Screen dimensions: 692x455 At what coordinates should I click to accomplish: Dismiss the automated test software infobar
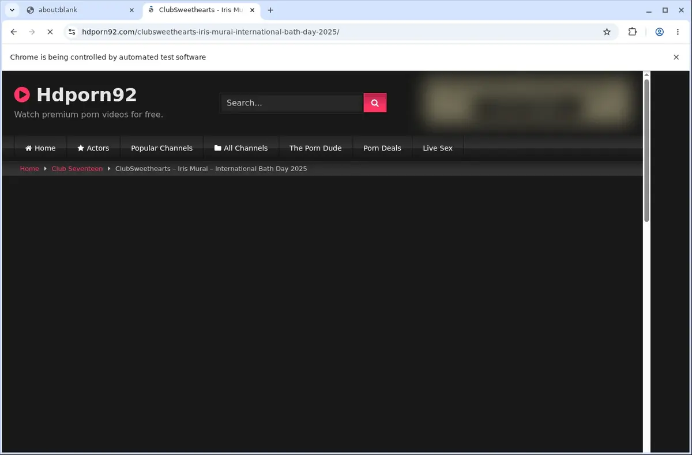pos(676,57)
